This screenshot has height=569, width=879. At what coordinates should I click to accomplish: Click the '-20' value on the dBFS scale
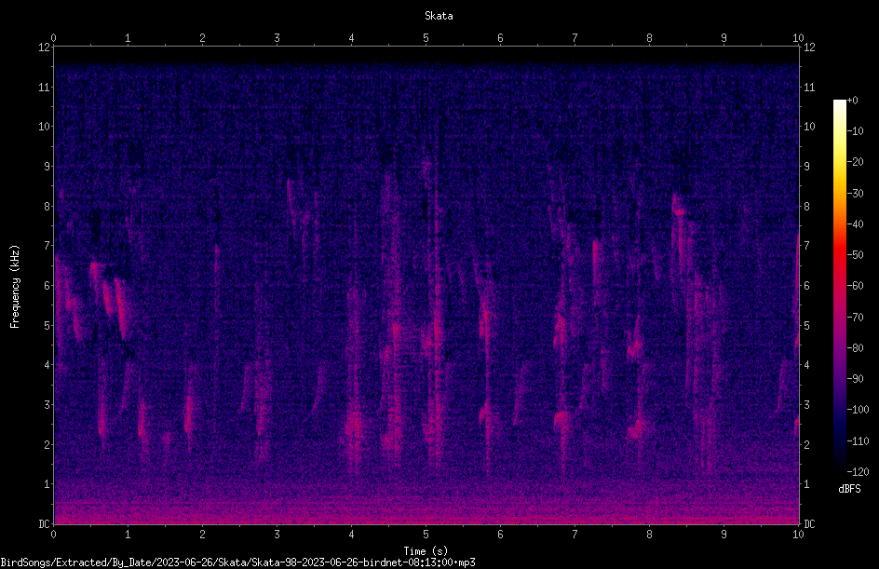click(855, 161)
